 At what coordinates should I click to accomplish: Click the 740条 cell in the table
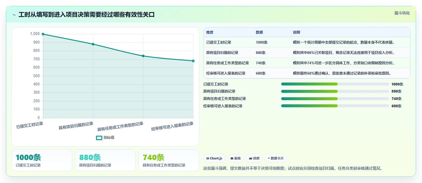click(x=261, y=63)
